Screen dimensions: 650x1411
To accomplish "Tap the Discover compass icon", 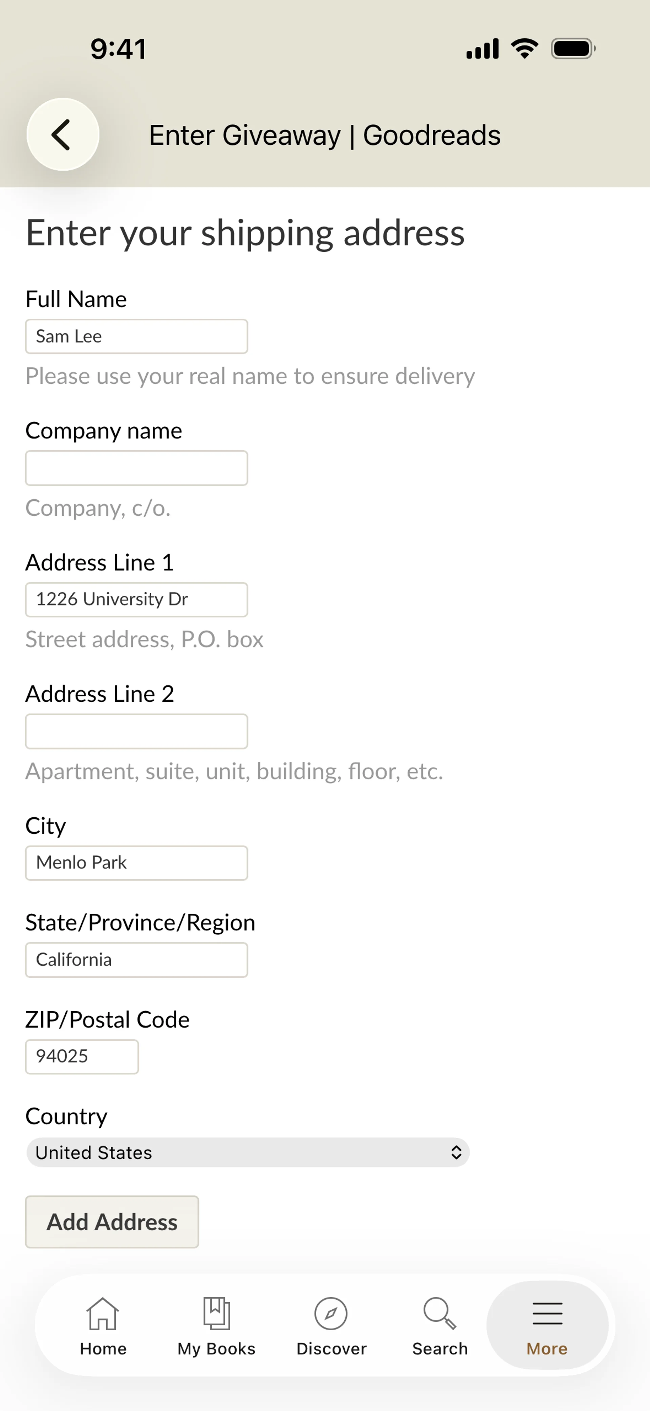I will coord(331,1313).
